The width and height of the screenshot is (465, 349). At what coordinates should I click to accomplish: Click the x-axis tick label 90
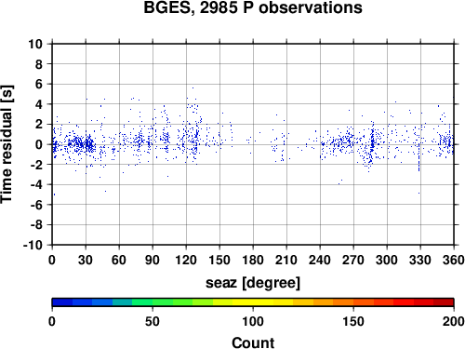point(153,260)
